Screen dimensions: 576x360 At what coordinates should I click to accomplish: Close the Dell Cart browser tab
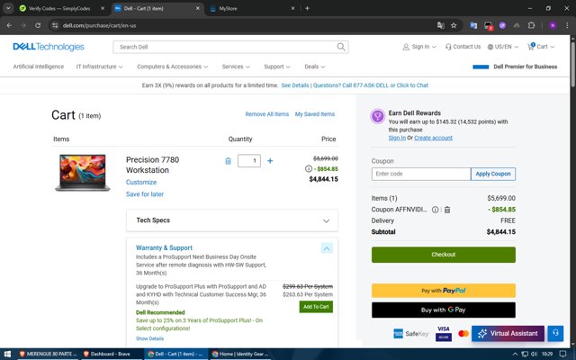(198, 8)
